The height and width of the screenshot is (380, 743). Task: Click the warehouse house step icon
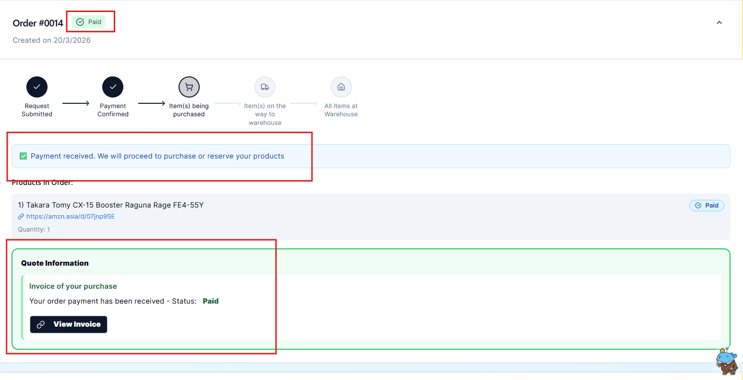click(341, 87)
